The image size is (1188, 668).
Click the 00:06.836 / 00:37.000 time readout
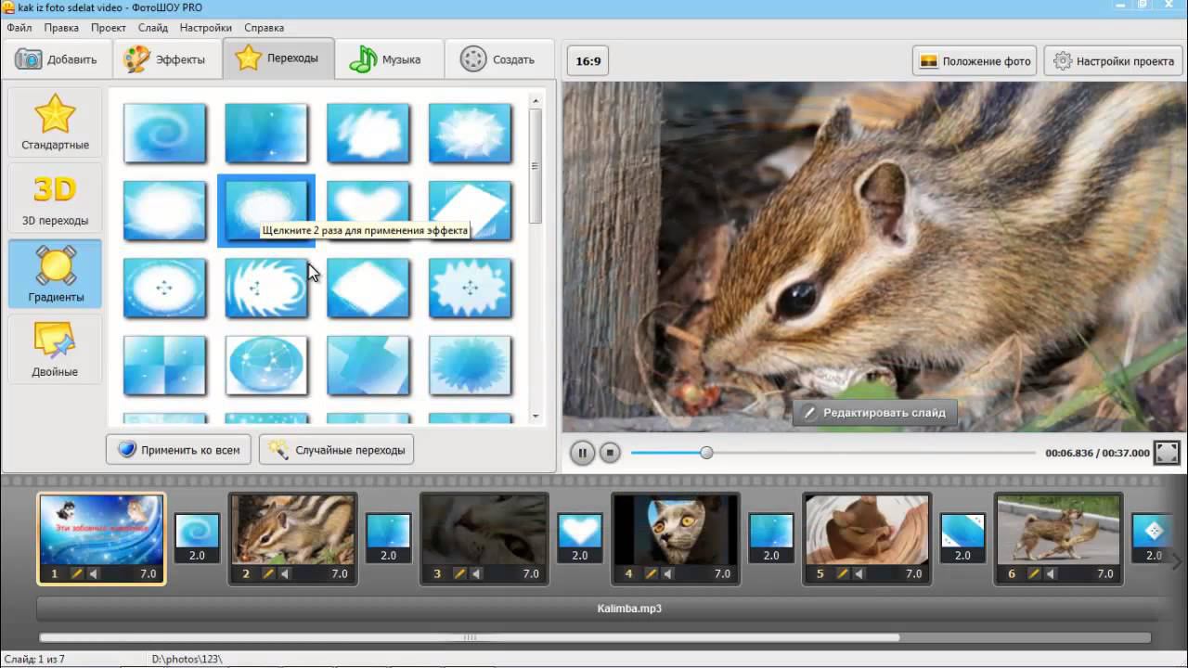pyautogui.click(x=1097, y=454)
